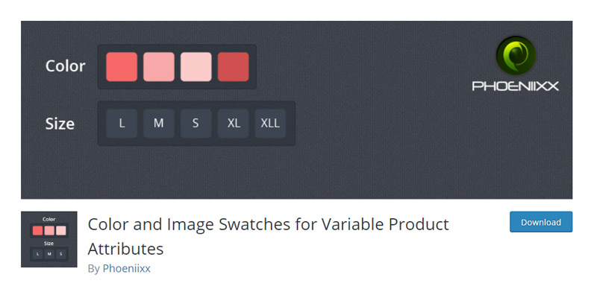Choose size XLL option
Viewport: 597px width, 289px height.
click(x=270, y=123)
